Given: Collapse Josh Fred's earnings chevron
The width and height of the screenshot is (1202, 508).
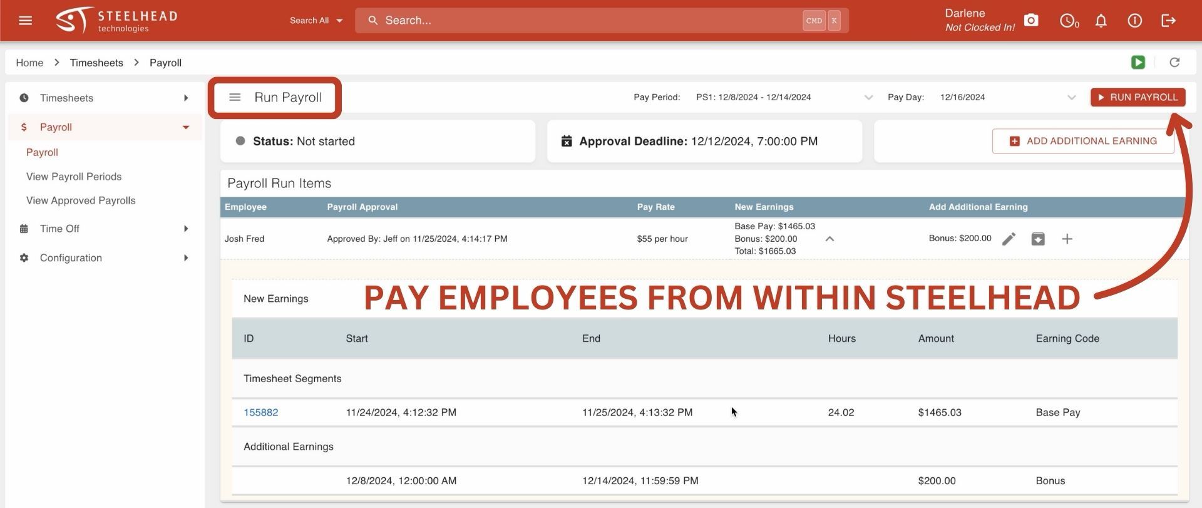Looking at the screenshot, I should [830, 239].
